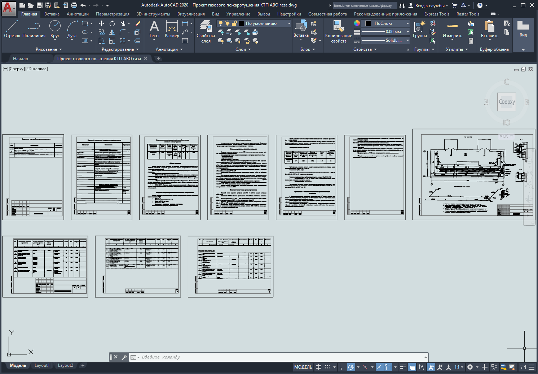Click the Текст annotation tool
Screen dimensions: 538x374
154,29
